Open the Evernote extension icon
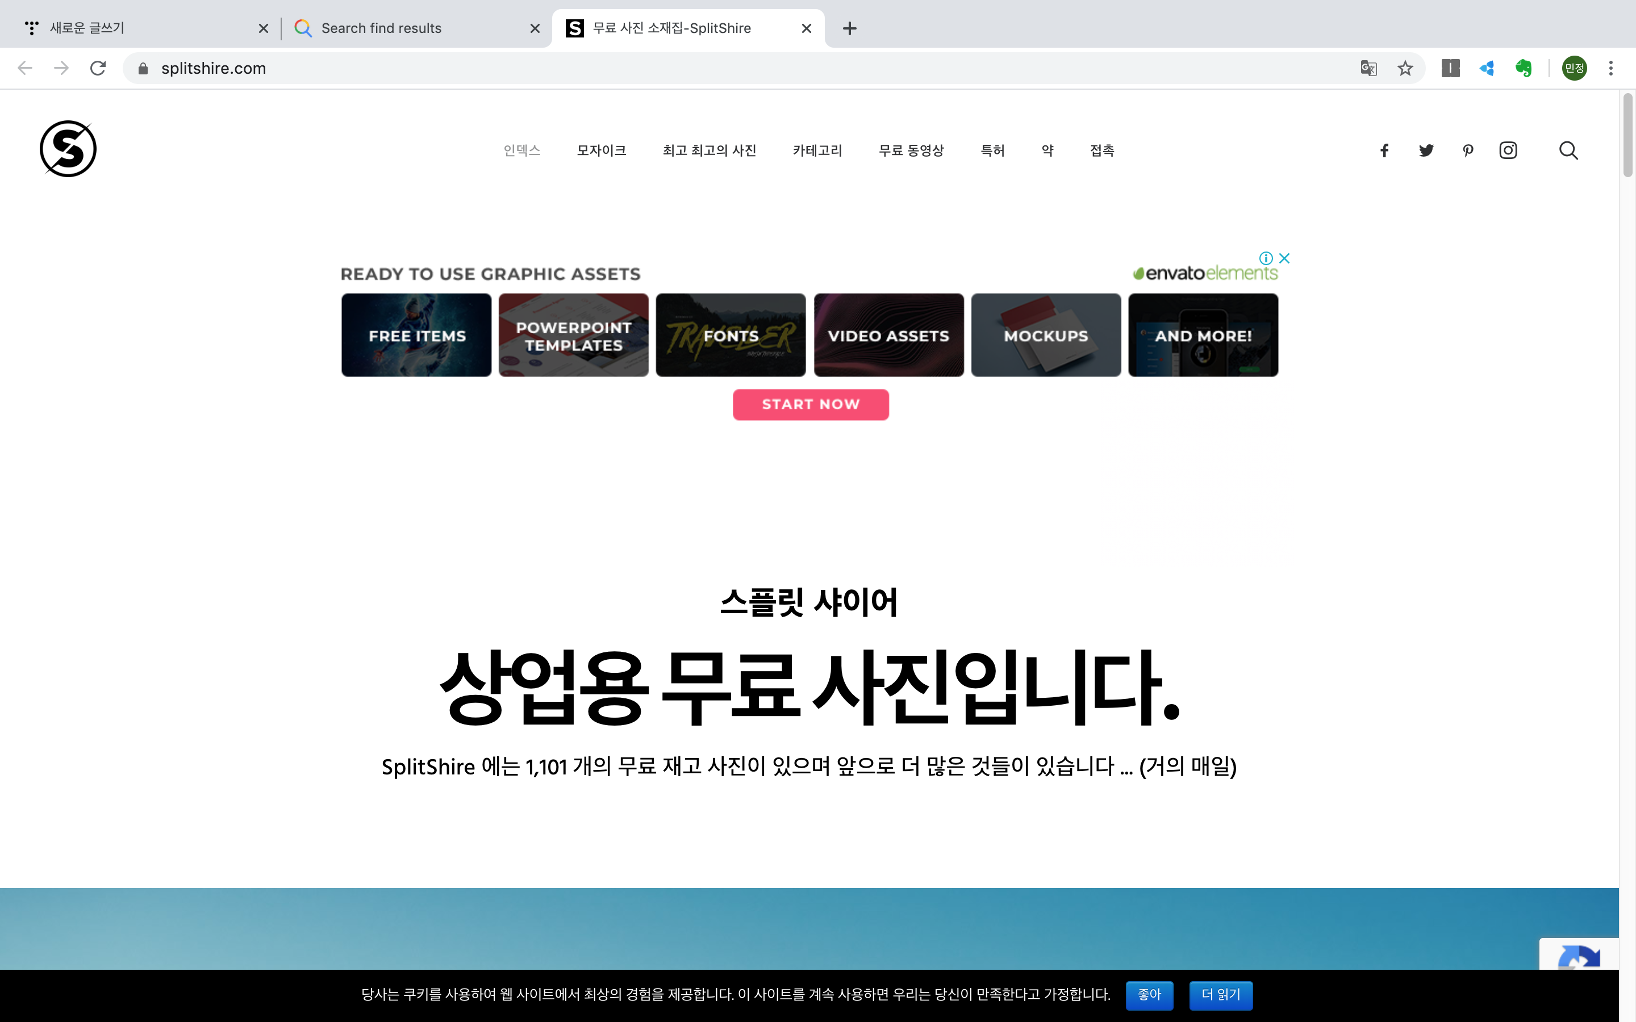 (1523, 68)
